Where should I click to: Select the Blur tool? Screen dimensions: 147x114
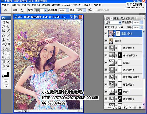[3, 48]
